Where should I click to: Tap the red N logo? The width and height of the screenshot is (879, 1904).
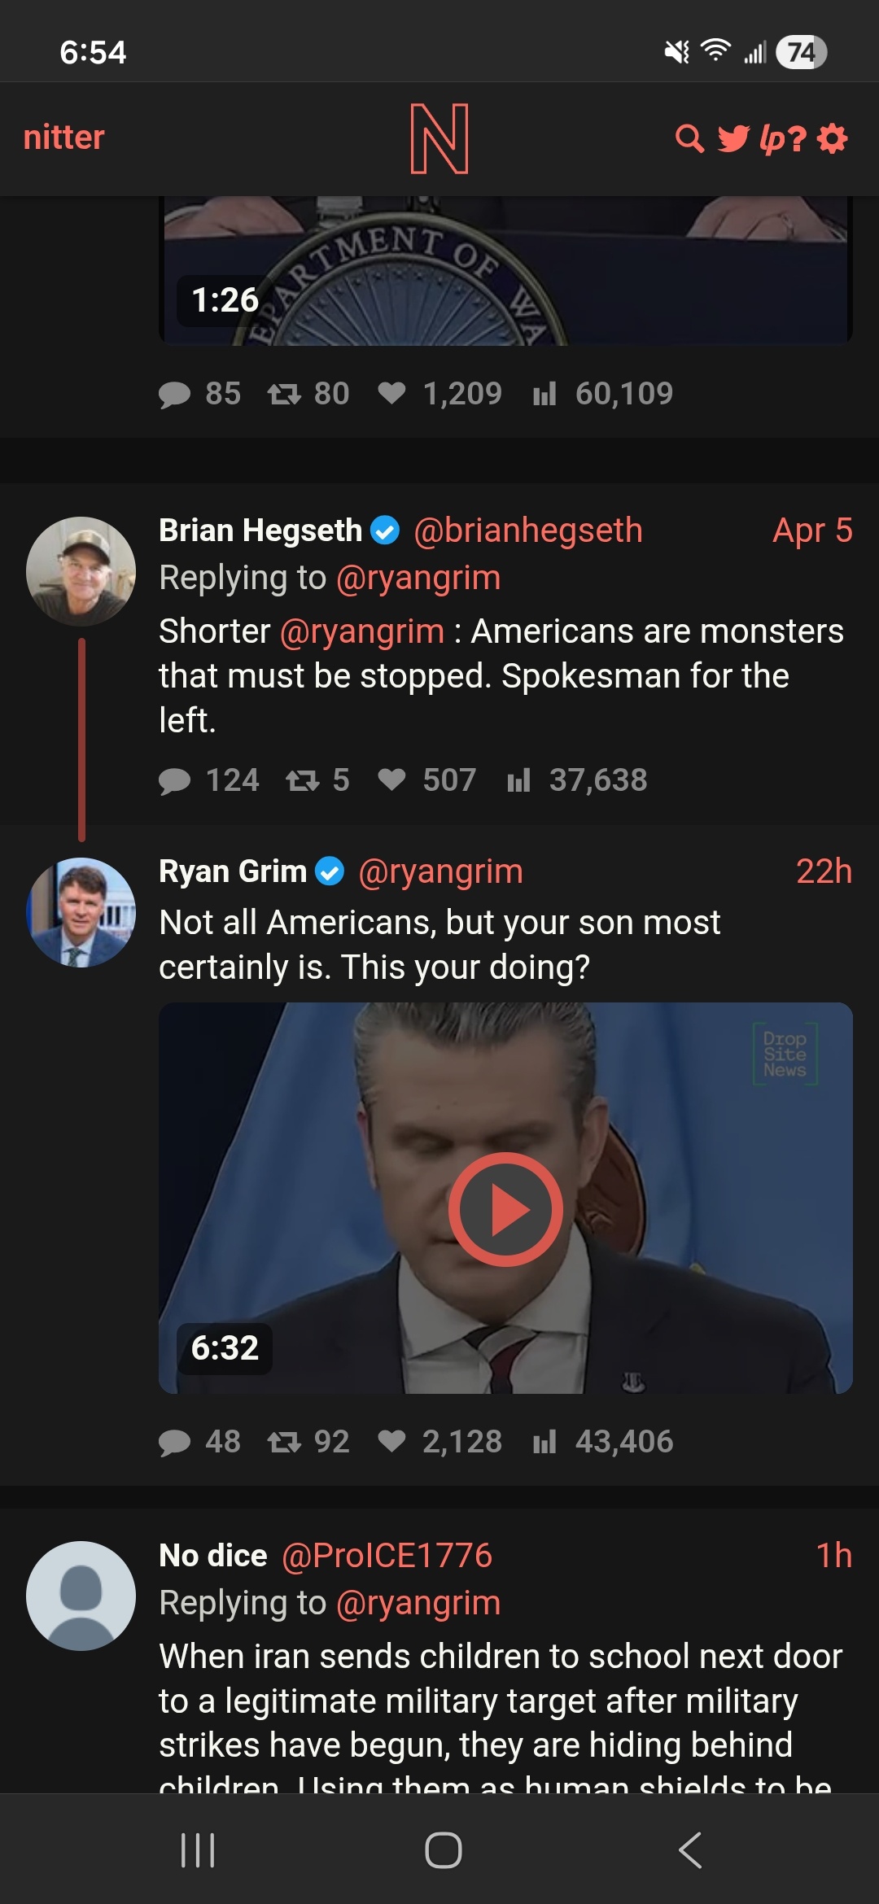(439, 138)
